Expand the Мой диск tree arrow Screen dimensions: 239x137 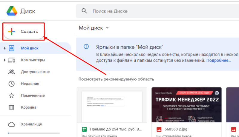coord(5,48)
